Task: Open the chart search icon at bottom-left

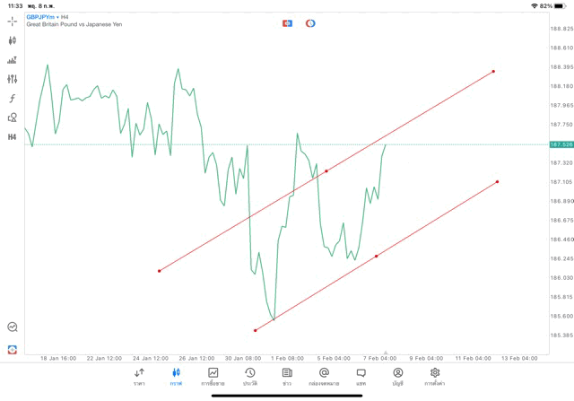Action: [x=13, y=327]
